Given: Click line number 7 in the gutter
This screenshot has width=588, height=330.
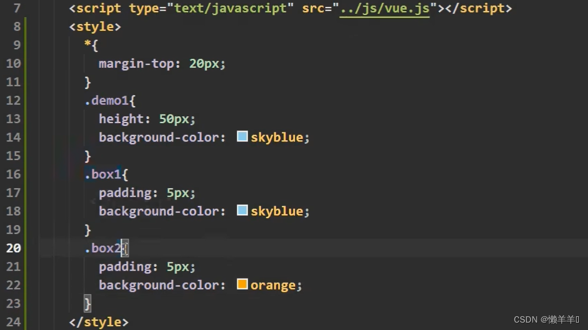Looking at the screenshot, I should click(17, 8).
